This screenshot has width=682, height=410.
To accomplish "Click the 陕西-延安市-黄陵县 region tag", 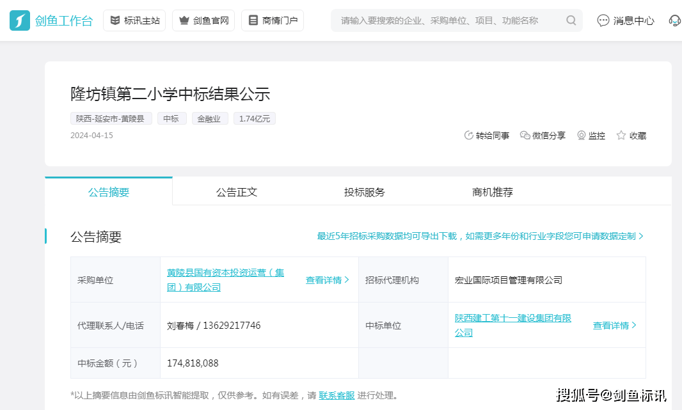I will point(111,119).
